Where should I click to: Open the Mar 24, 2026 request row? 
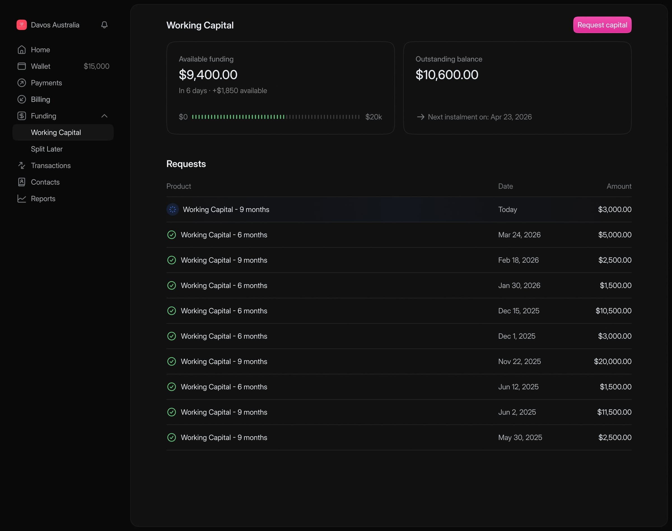click(x=399, y=235)
